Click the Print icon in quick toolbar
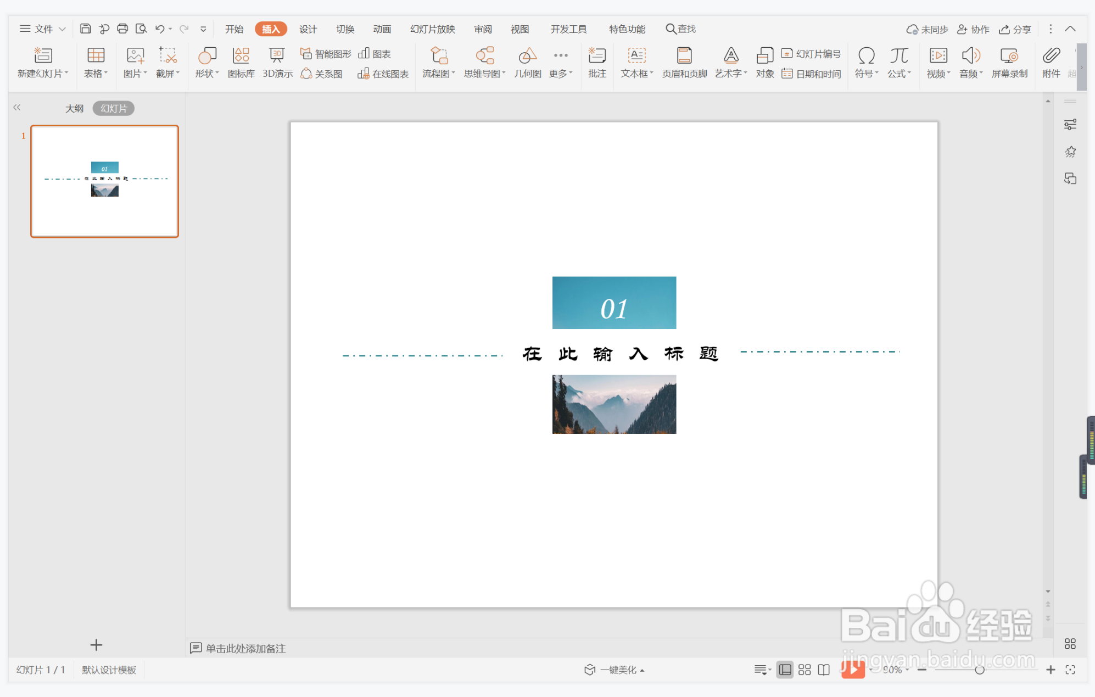Viewport: 1095px width, 697px height. pyautogui.click(x=122, y=29)
